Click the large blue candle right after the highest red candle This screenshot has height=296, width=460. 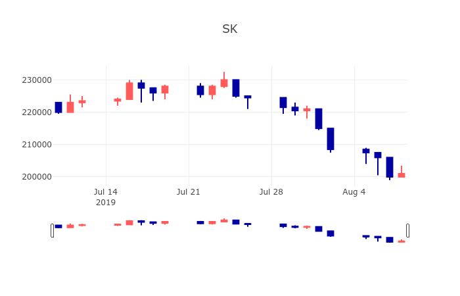click(236, 87)
